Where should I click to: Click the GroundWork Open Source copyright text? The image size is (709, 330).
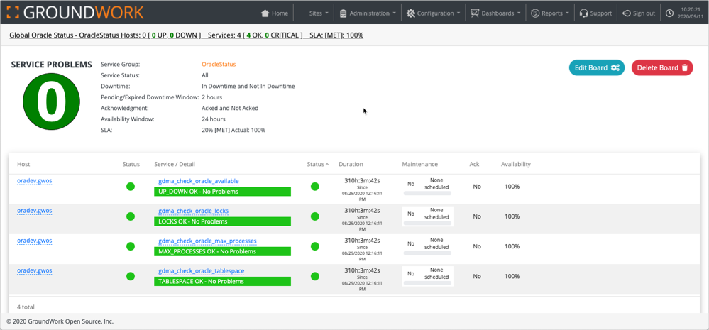[x=60, y=322]
